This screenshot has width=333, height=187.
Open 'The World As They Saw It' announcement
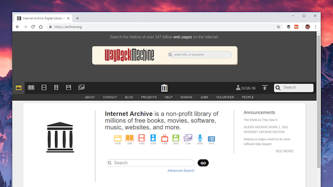pyautogui.click(x=260, y=120)
